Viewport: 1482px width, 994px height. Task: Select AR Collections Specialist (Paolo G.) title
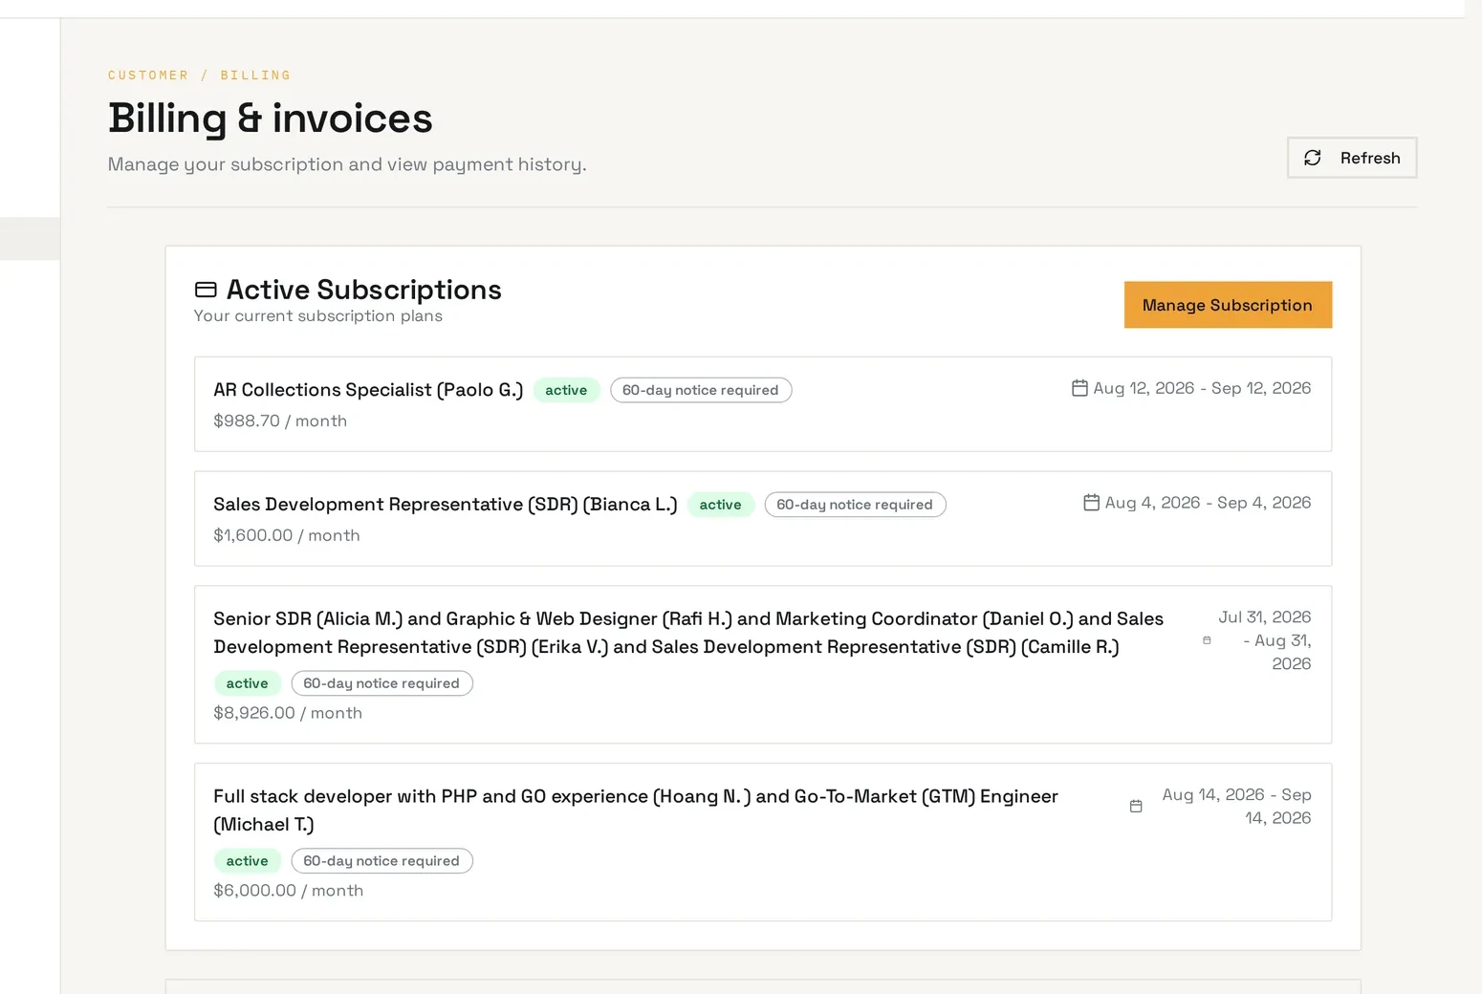368,390
